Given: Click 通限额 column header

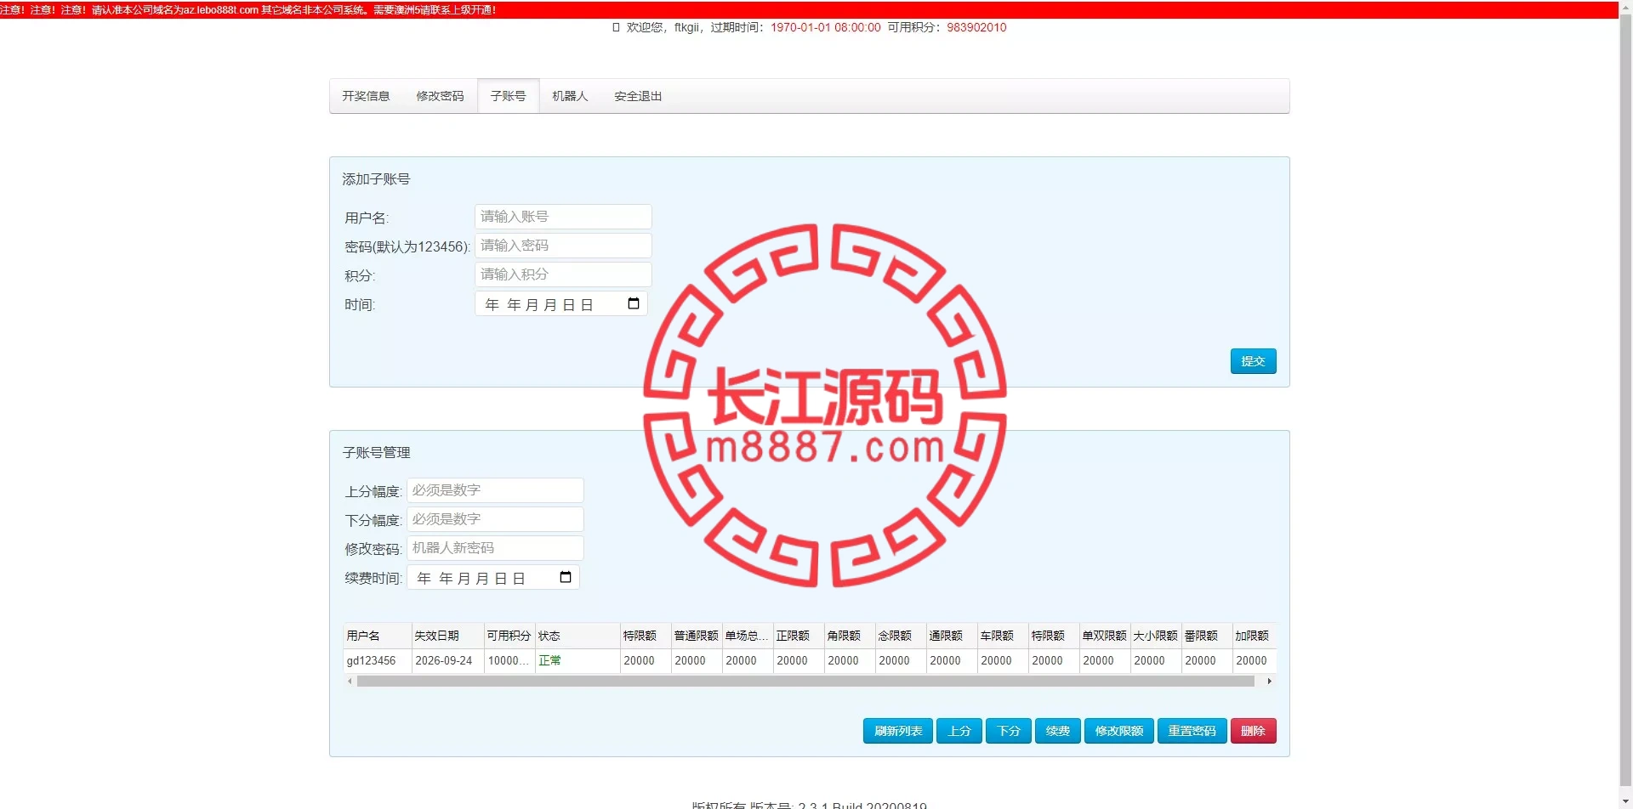Looking at the screenshot, I should 952,636.
